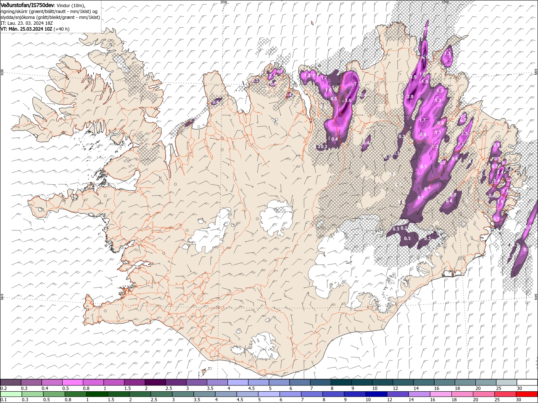Click the darkest purple 2 swatch in upper legend
This screenshot has height=403, width=538.
(155, 382)
